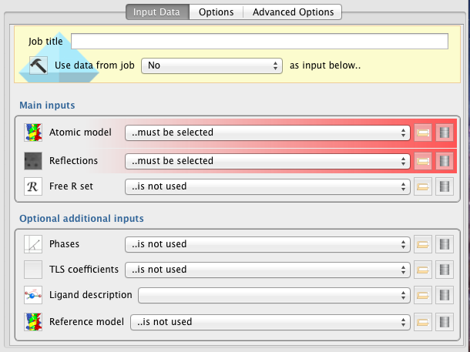Click the file browser icon for TLS coefficients
Screen dimensions: 470x352
coord(422,270)
